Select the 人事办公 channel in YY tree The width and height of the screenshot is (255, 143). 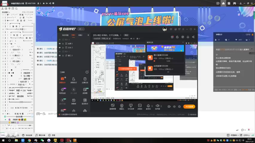coord(17,55)
